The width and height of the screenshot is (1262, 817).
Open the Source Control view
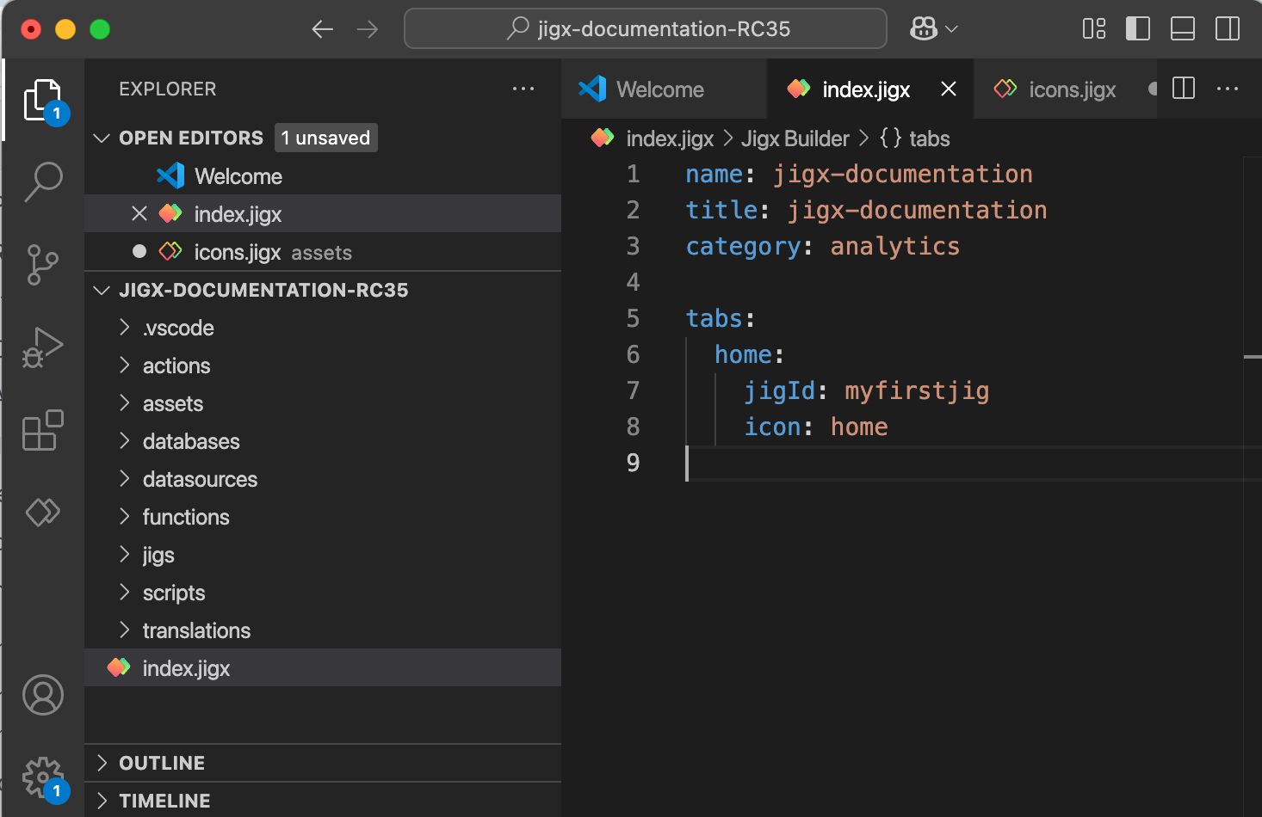point(43,264)
